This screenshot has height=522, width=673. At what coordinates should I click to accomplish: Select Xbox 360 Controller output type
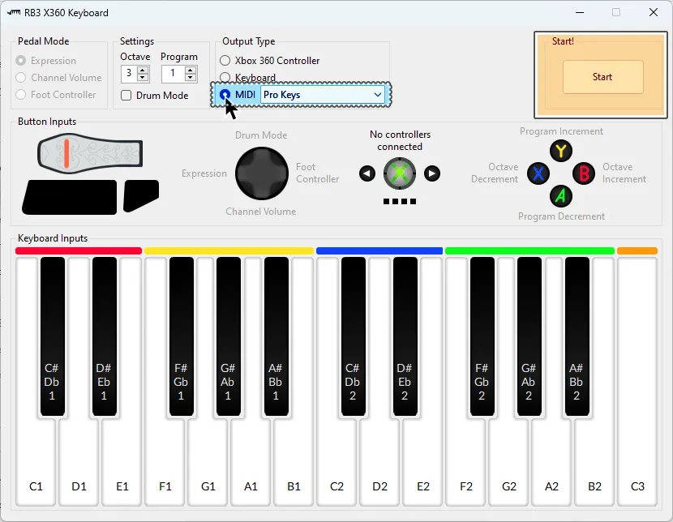tap(225, 61)
